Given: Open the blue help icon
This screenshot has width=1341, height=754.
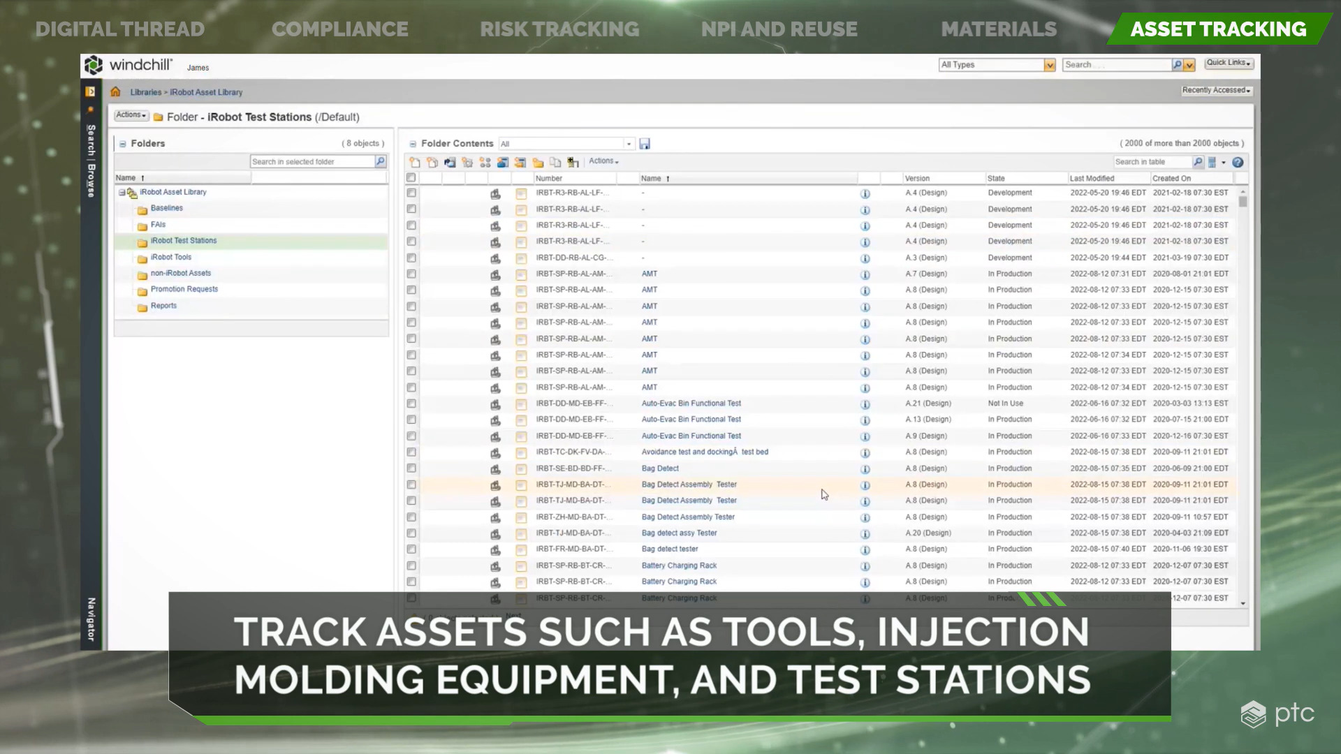Looking at the screenshot, I should 1238,162.
